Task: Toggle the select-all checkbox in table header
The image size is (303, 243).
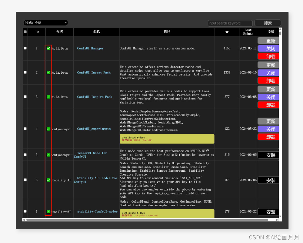Action: 25,32
